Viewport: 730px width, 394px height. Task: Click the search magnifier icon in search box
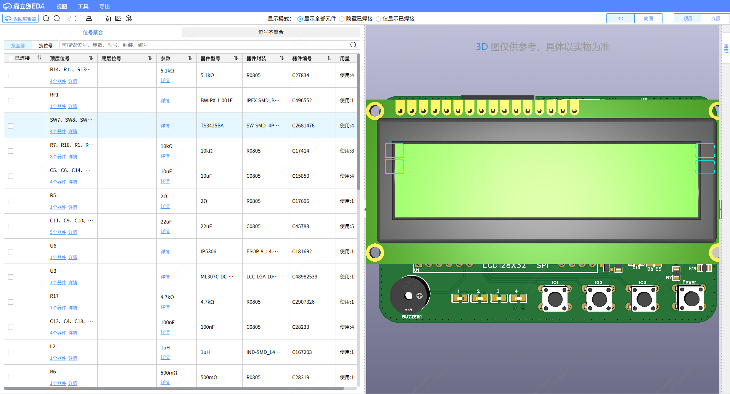(353, 45)
